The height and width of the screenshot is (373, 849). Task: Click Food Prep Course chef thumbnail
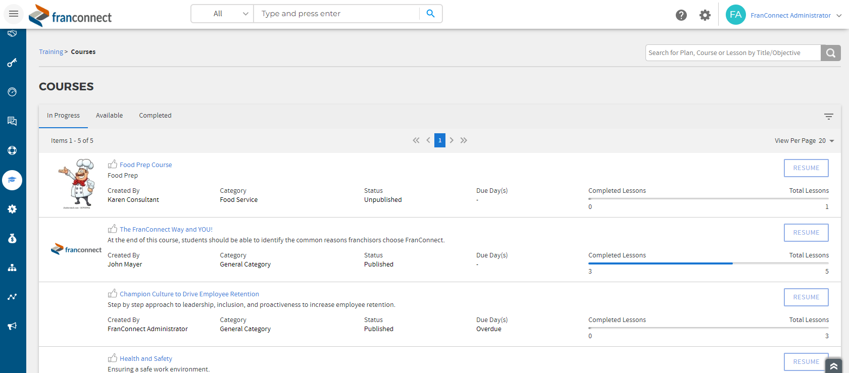pos(77,184)
